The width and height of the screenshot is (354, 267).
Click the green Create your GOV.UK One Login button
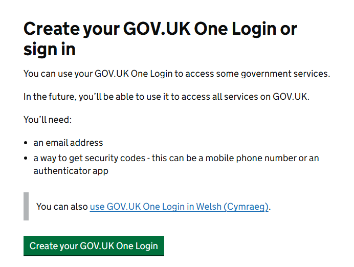(x=94, y=246)
